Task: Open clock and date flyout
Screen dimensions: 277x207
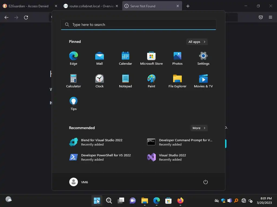Action: (x=264, y=201)
